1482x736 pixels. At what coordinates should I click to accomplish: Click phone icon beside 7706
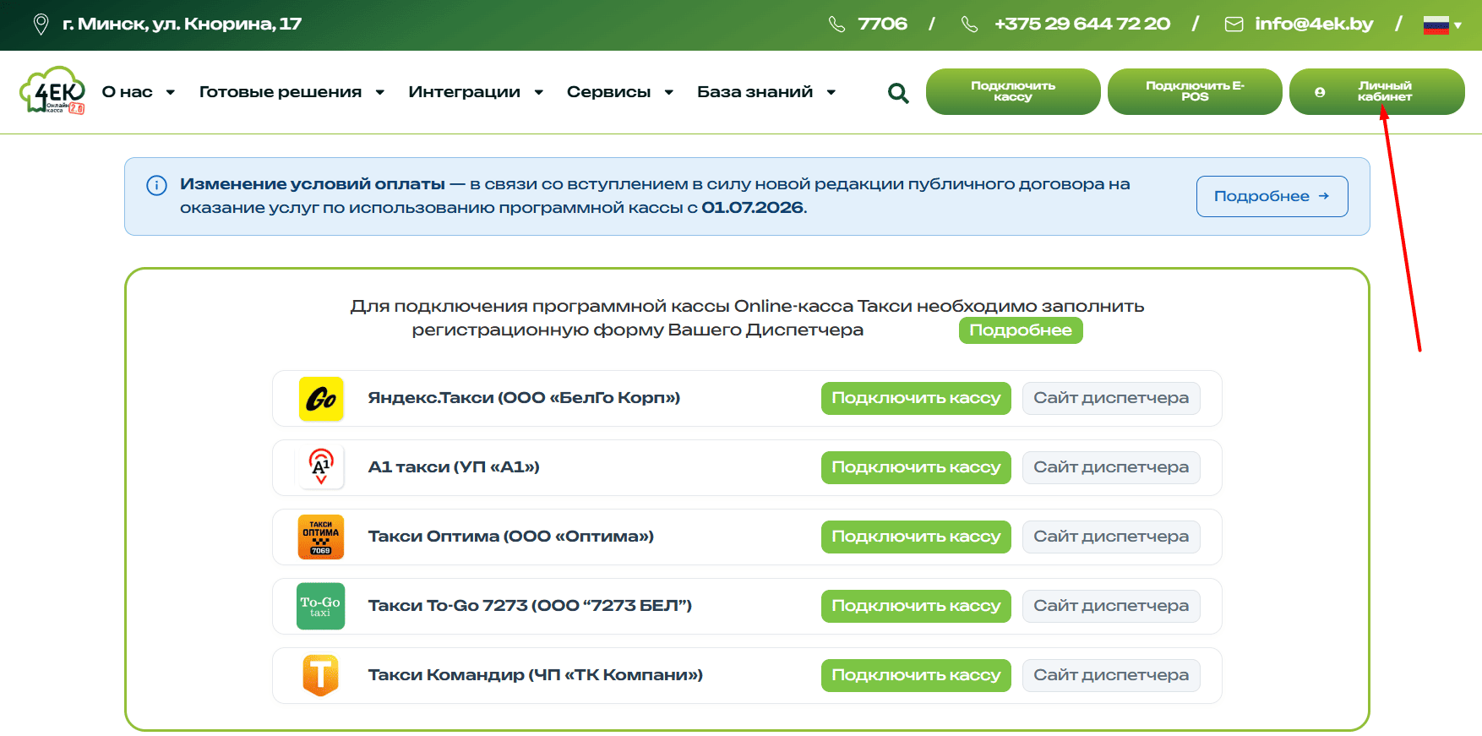(x=836, y=24)
